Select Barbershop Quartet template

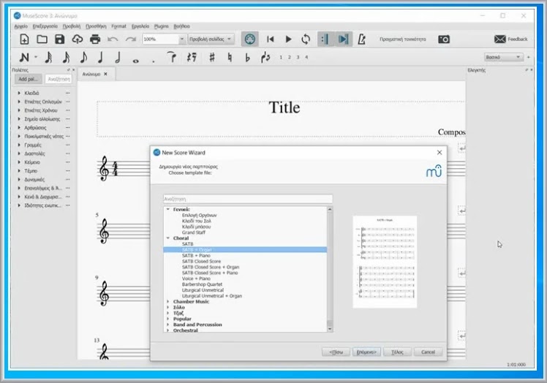tap(202, 284)
